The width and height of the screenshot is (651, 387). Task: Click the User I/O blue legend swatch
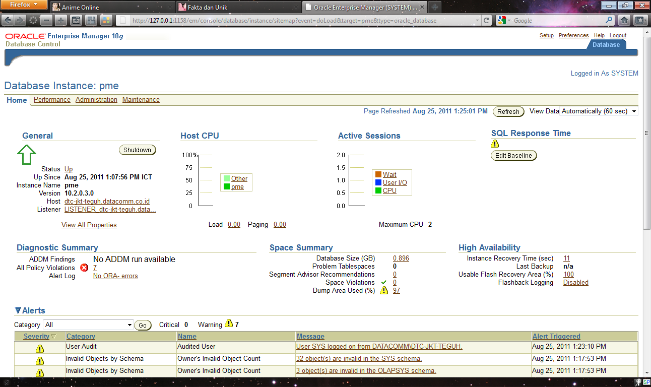pyautogui.click(x=378, y=182)
